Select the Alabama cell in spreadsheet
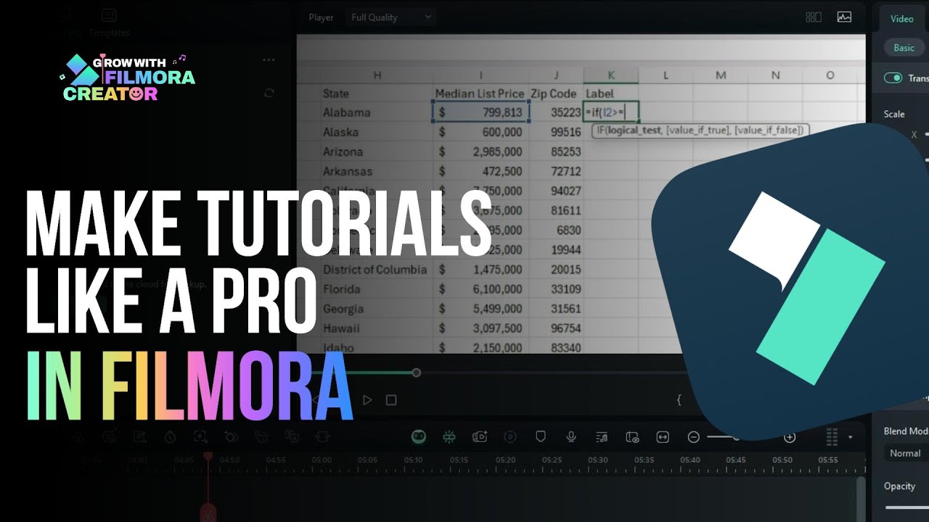Screen dimensions: 929x522 [377, 112]
